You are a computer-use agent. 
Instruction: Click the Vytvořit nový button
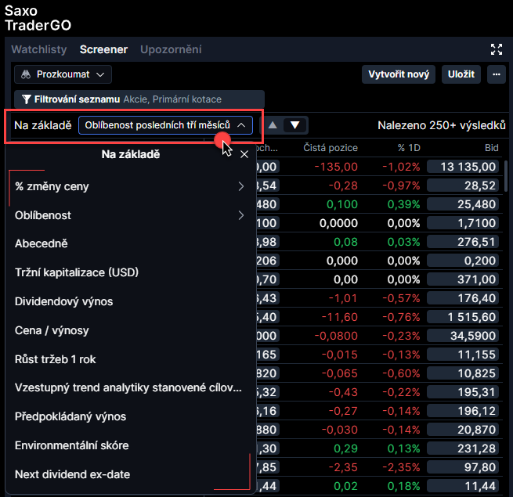(399, 74)
